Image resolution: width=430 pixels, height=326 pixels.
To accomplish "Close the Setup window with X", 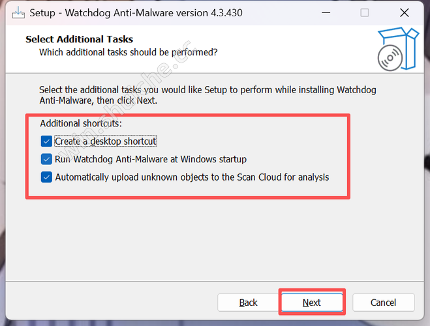I will click(405, 12).
